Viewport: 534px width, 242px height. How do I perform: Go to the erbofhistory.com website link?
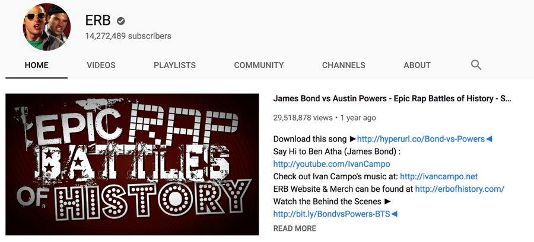459,189
